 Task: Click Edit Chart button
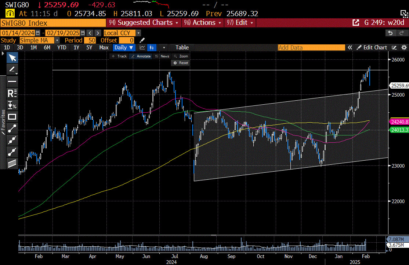click(x=372, y=48)
